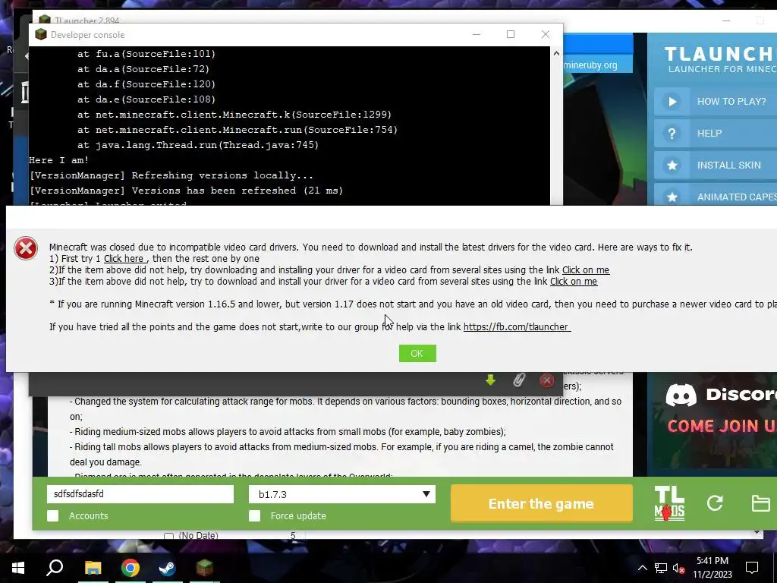This screenshot has height=583, width=777.
Task: Open Google Chrome from taskbar
Action: (131, 568)
